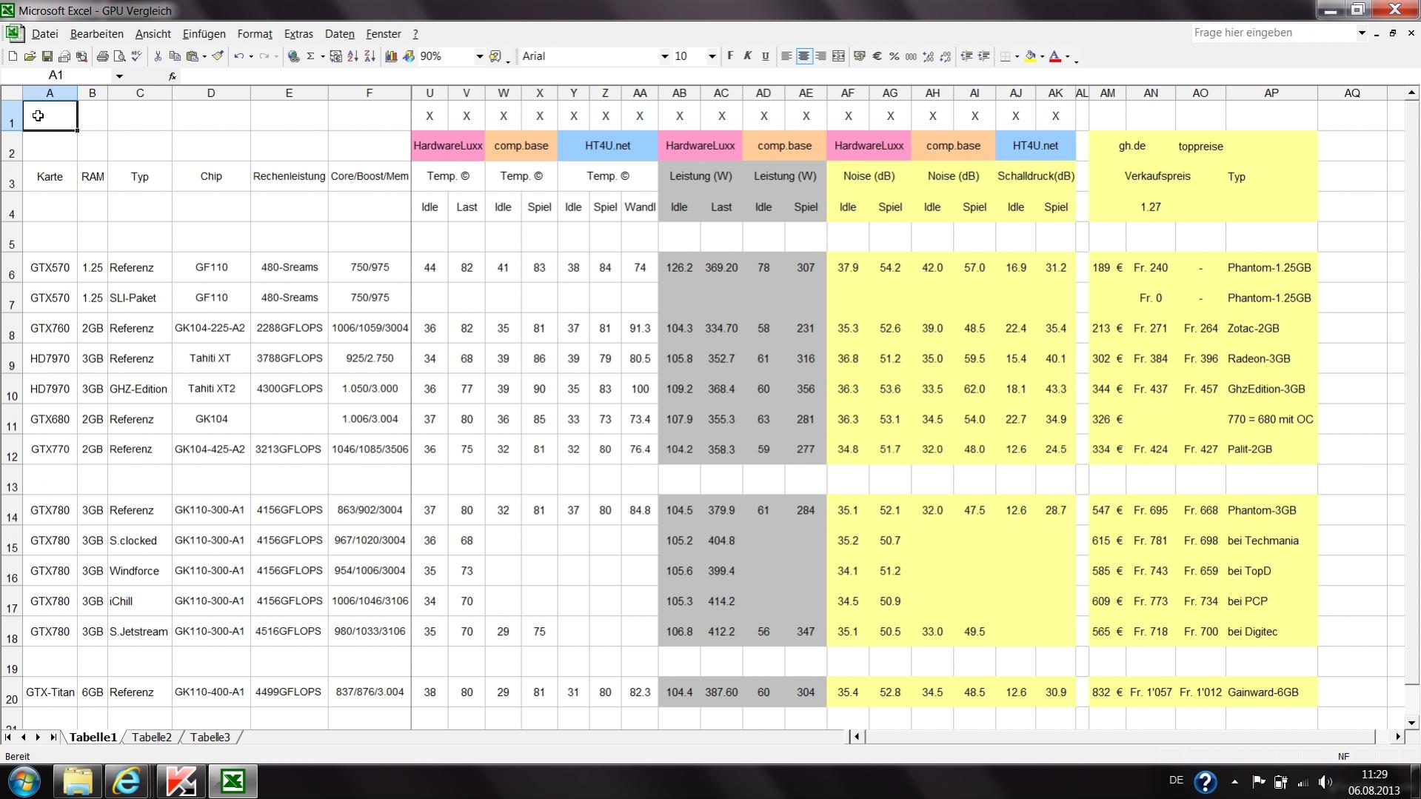Open the Bearbeiten menu
Viewport: 1421px width, 799px height.
pos(97,34)
